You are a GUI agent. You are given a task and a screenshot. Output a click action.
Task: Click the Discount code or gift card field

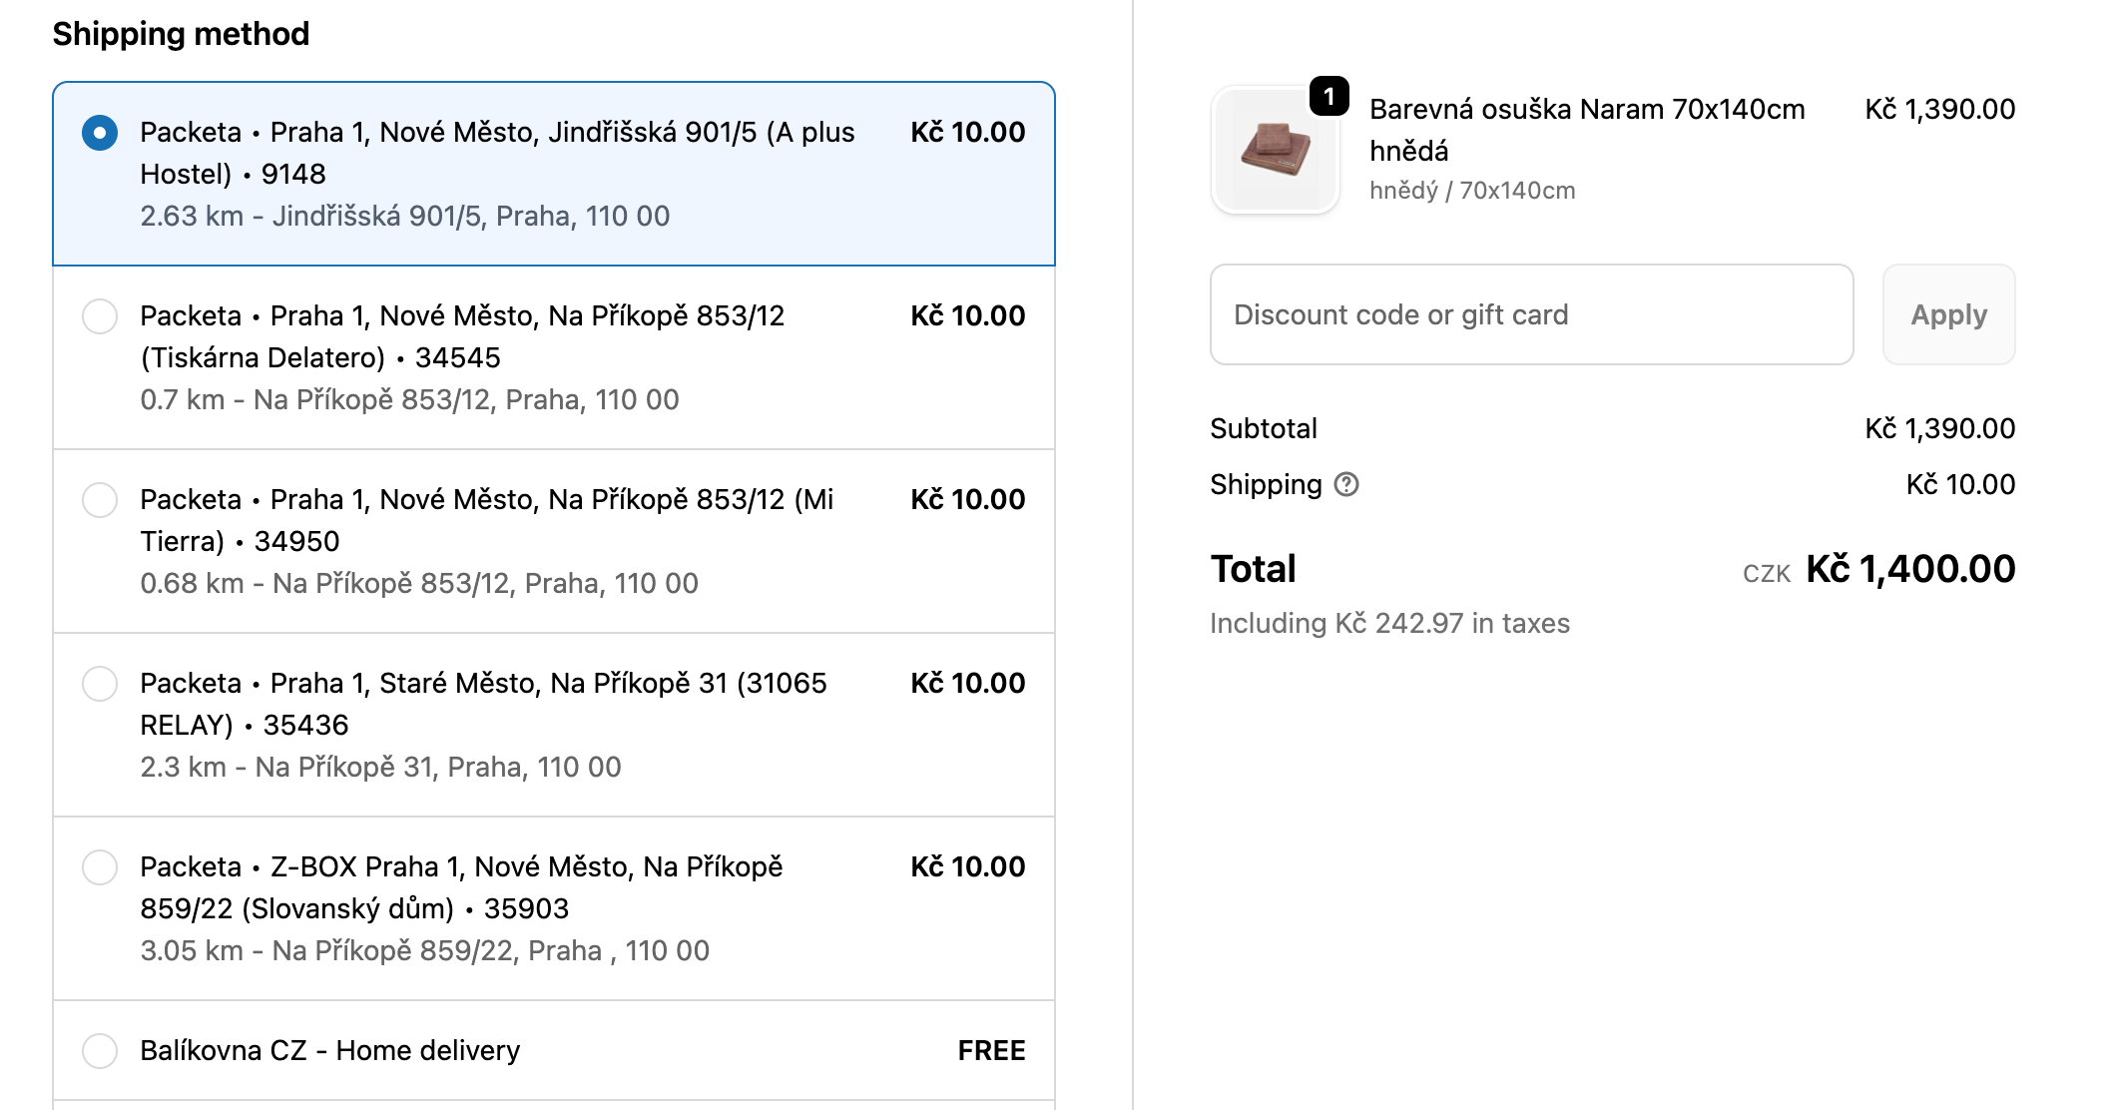coord(1531,315)
